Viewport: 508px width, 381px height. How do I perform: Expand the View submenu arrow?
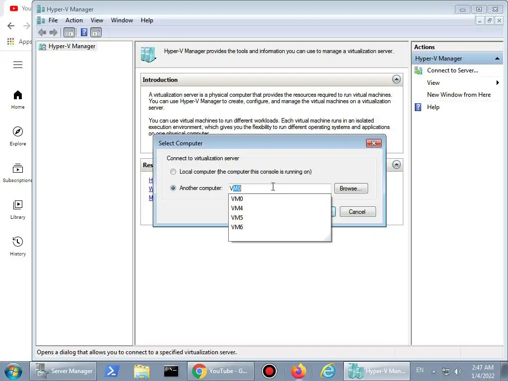(x=498, y=83)
